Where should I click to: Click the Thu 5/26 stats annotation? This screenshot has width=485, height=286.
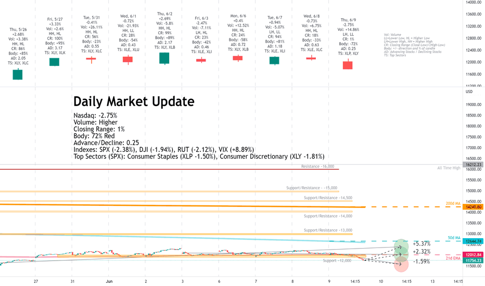click(18, 46)
